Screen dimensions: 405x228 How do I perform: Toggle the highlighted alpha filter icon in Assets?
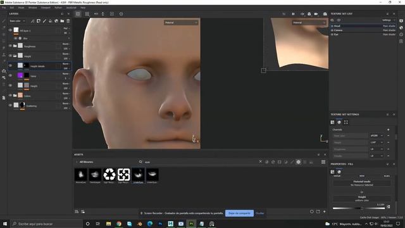click(x=298, y=162)
